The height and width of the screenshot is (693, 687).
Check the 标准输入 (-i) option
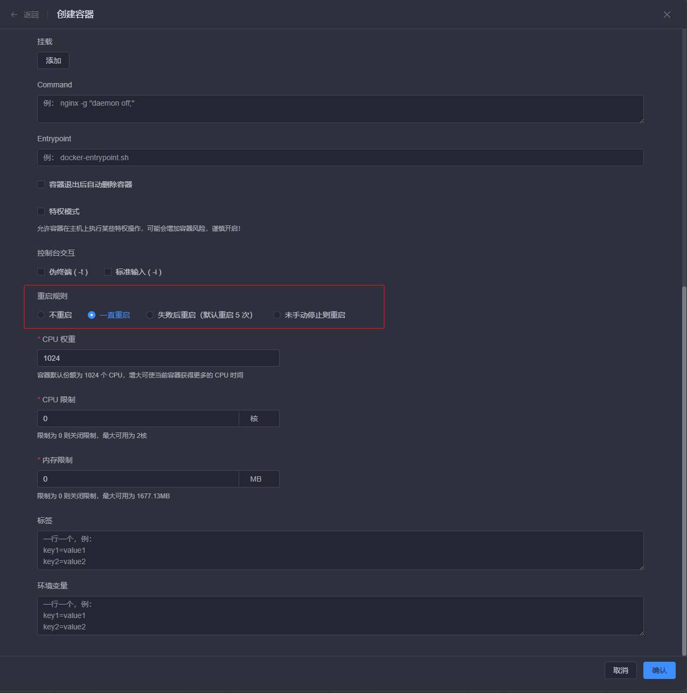click(108, 272)
